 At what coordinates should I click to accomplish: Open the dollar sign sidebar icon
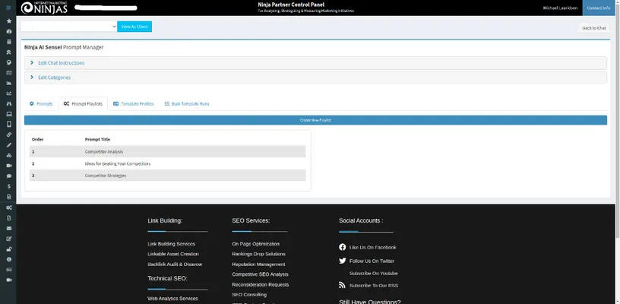click(x=8, y=186)
